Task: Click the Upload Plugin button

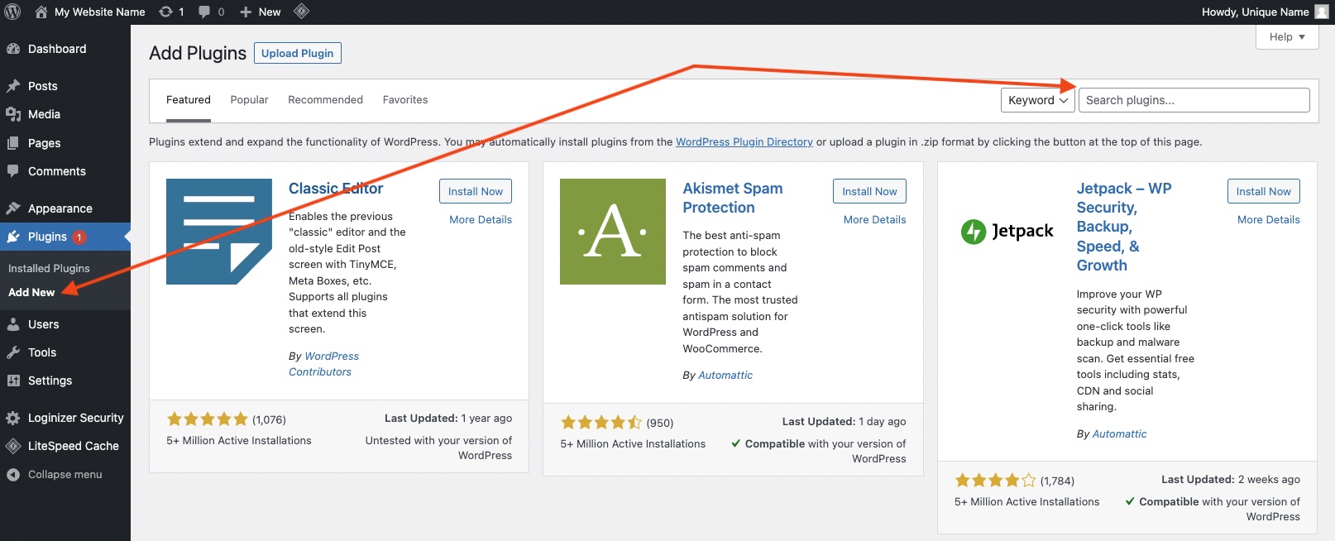Action: pos(298,53)
